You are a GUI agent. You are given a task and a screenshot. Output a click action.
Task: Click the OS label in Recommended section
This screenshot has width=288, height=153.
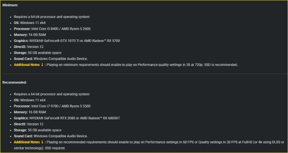(x=17, y=100)
